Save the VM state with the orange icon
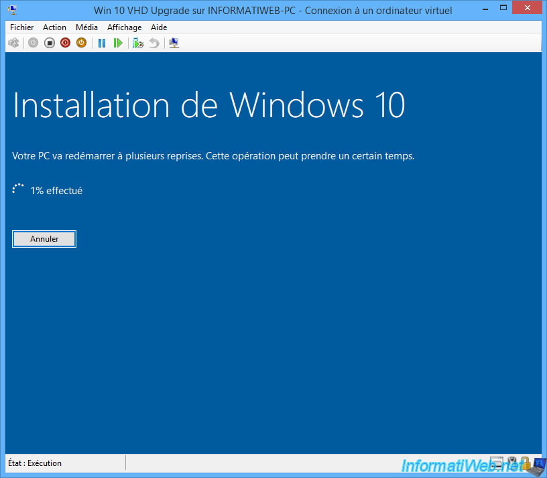This screenshot has width=547, height=478. [x=81, y=43]
